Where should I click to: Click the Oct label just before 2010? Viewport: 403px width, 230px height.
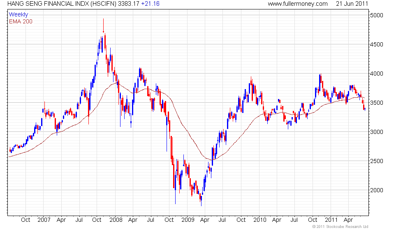coord(241,220)
